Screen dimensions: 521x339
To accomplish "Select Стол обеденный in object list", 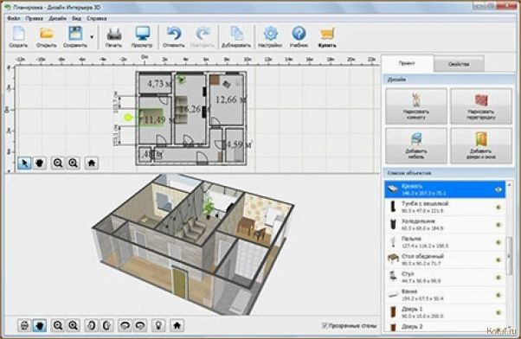I will tap(445, 259).
